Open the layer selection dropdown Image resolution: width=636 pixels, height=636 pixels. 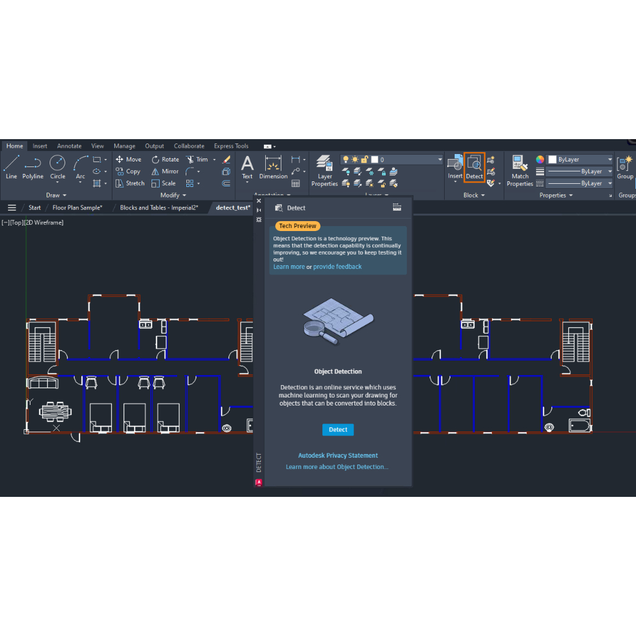click(440, 160)
